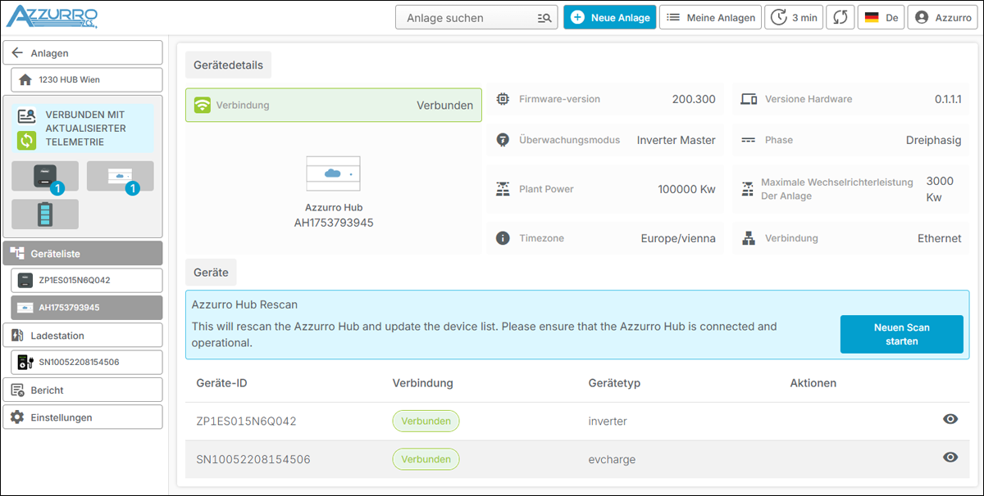Click the battery device tile
Viewport: 984px width, 496px height.
[x=45, y=214]
